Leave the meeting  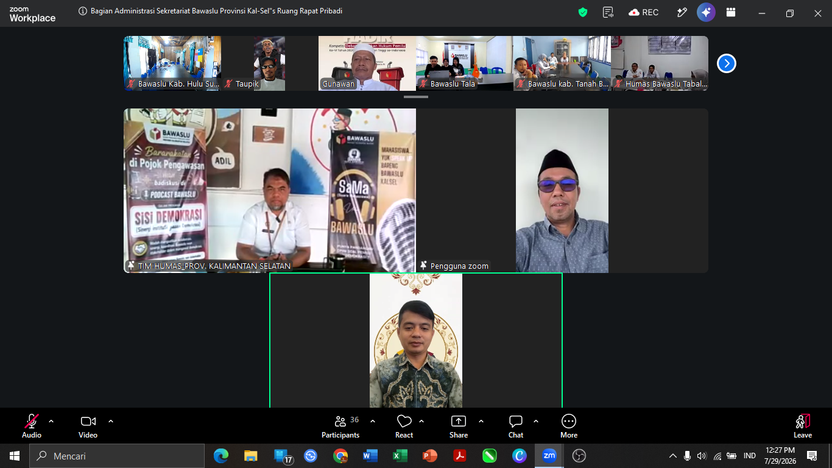pos(803,426)
